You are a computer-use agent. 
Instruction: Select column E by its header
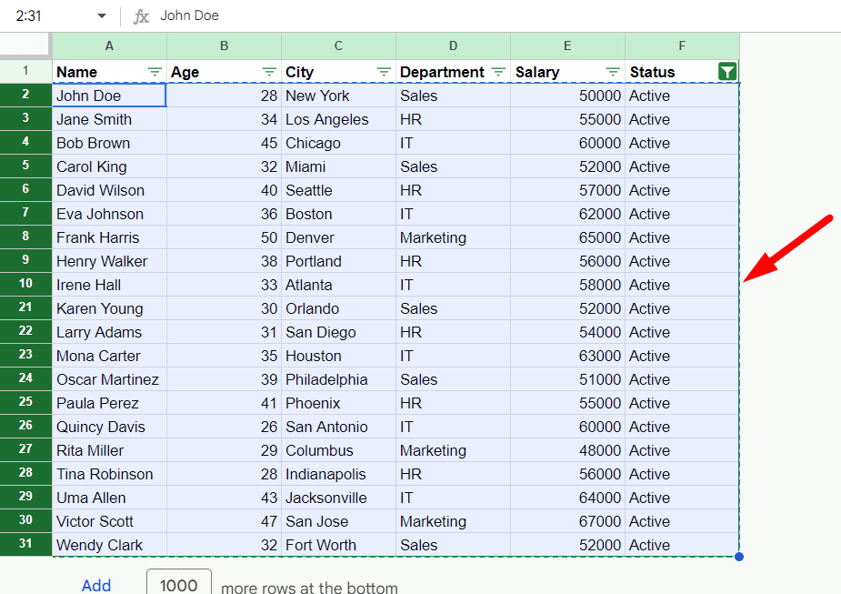click(567, 45)
